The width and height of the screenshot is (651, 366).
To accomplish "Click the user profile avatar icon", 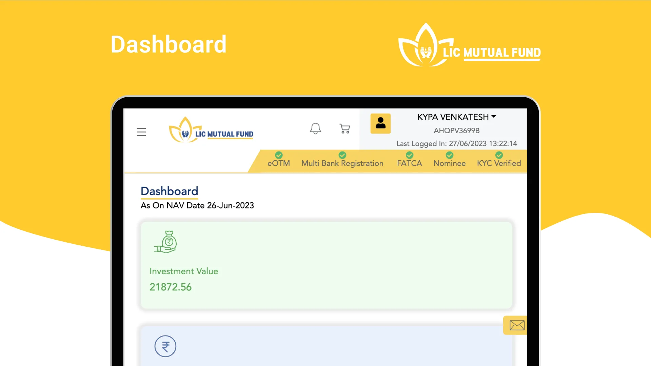I will pos(380,123).
